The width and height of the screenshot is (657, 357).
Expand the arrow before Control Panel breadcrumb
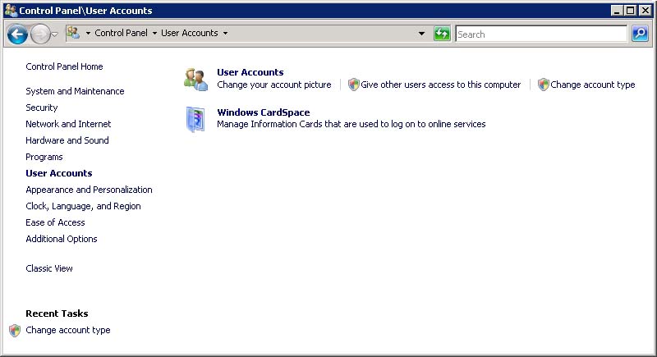[88, 33]
